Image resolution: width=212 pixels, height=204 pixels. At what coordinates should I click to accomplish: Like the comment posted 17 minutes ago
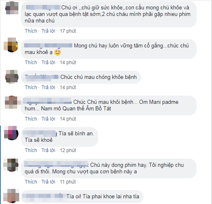(31, 31)
